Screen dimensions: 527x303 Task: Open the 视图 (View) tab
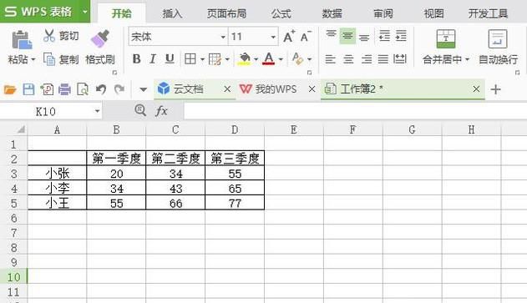pyautogui.click(x=434, y=13)
